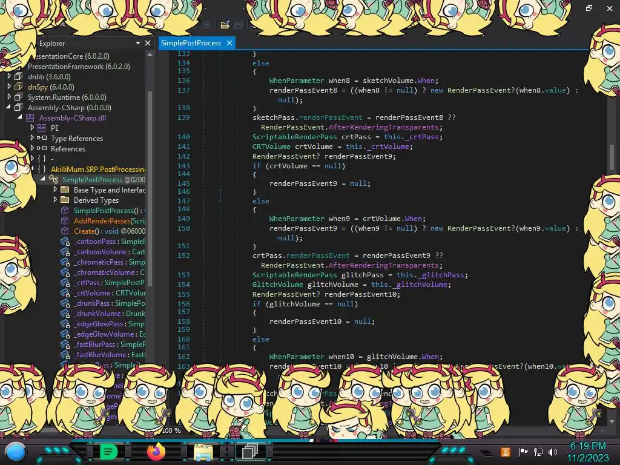Expand the Derived Types folder
This screenshot has height=465, width=620.
tap(55, 199)
